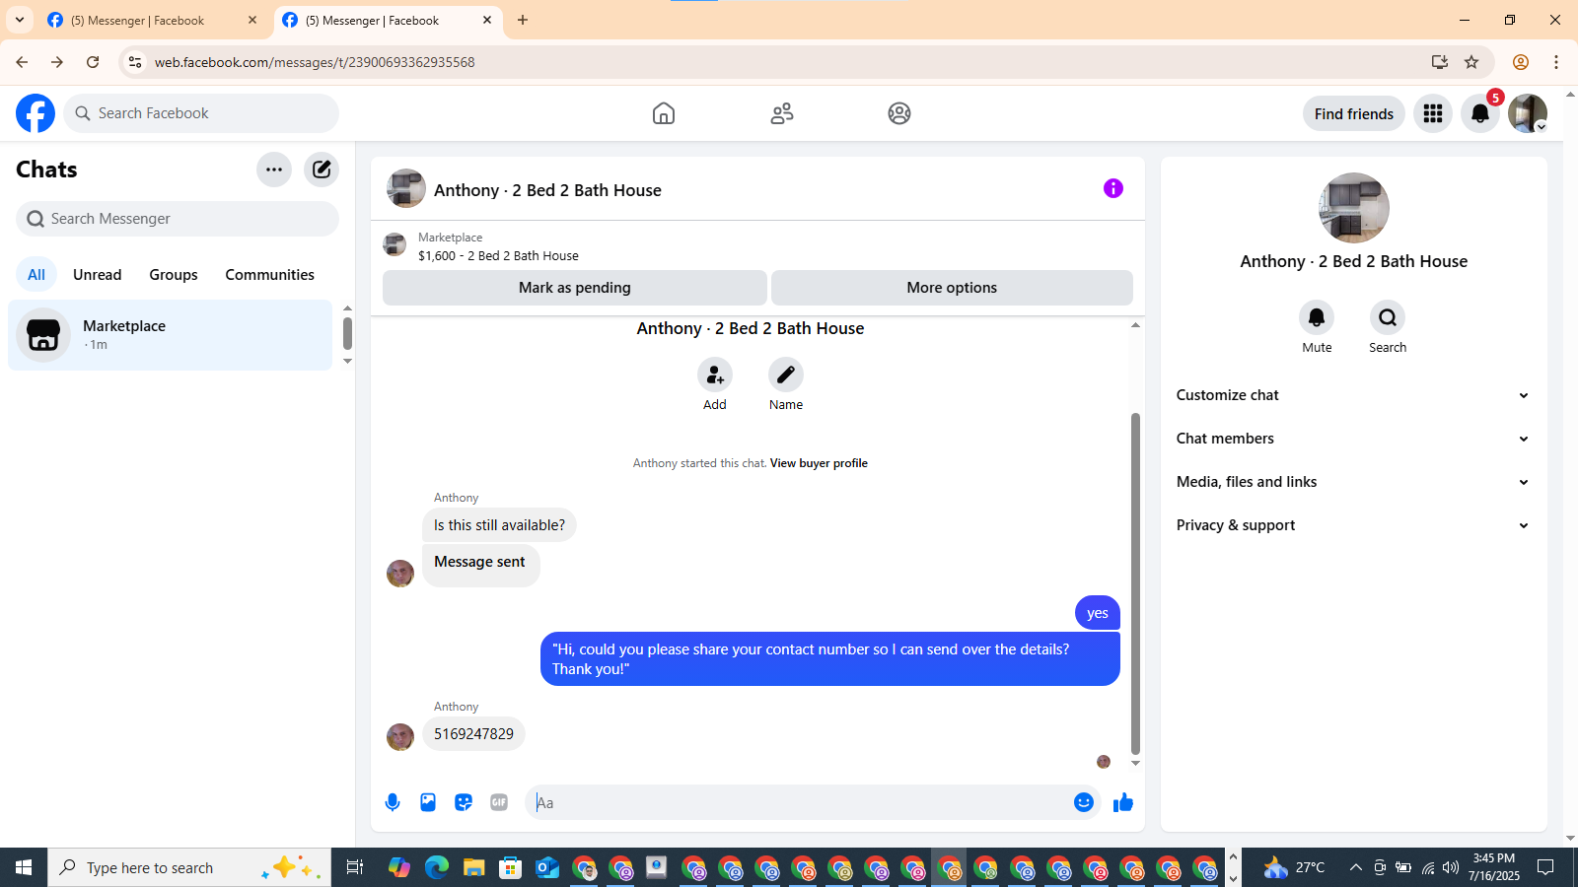Open Outlook from the taskbar
1578x887 pixels.
[546, 867]
